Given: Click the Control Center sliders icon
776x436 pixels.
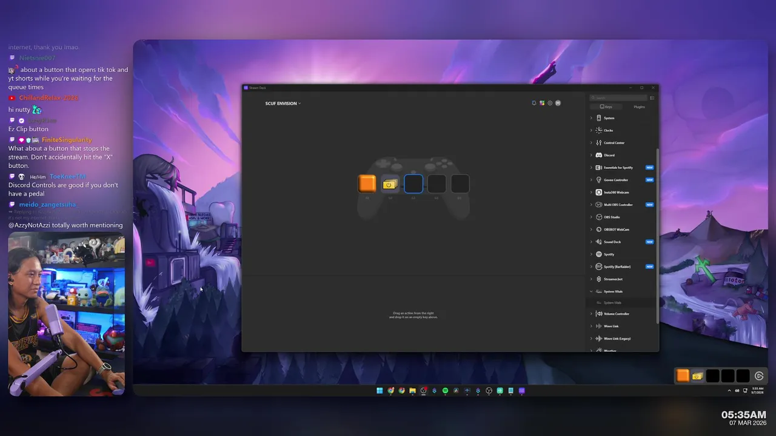Looking at the screenshot, I should (x=599, y=143).
